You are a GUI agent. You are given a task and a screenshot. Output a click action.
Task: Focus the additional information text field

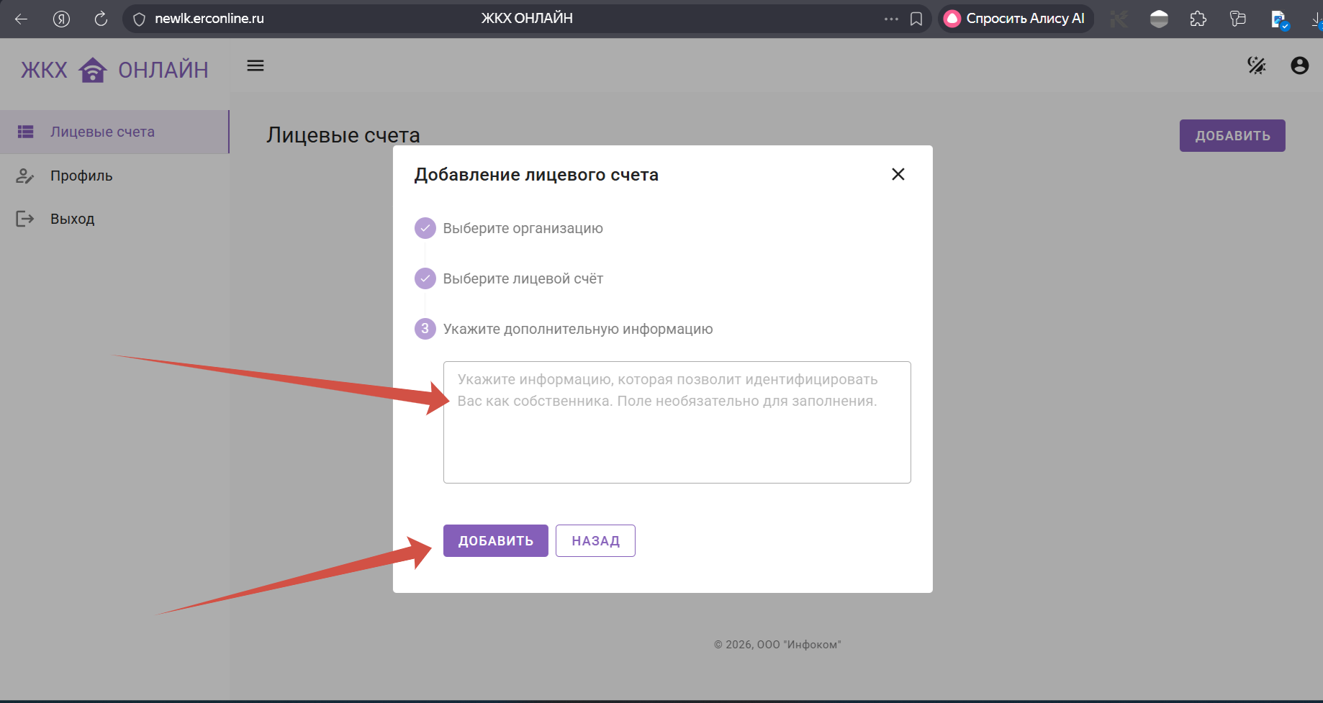(x=677, y=432)
